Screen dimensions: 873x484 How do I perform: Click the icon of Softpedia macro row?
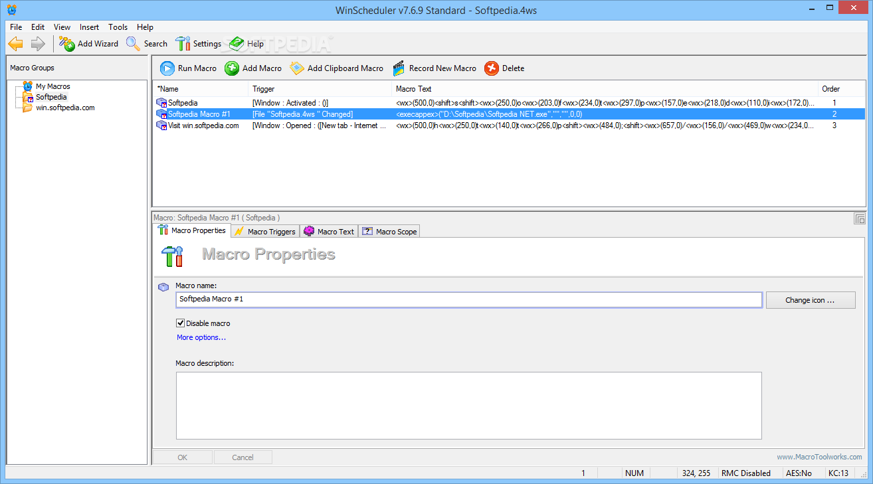[161, 103]
